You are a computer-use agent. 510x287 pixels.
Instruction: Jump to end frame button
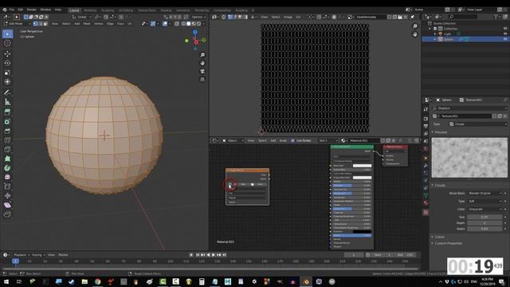pyautogui.click(x=225, y=255)
